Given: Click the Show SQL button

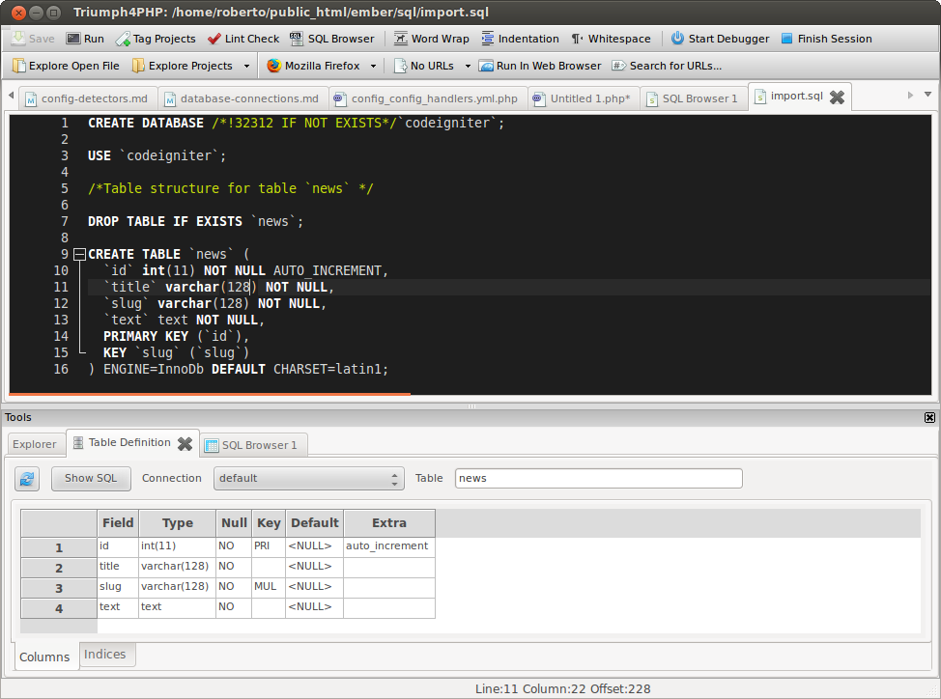Looking at the screenshot, I should point(91,478).
